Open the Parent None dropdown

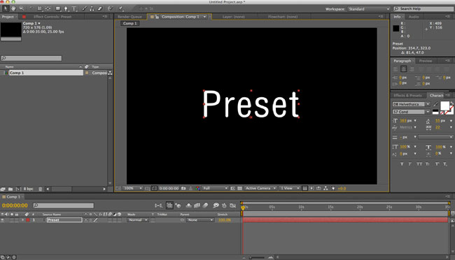[x=200, y=220]
